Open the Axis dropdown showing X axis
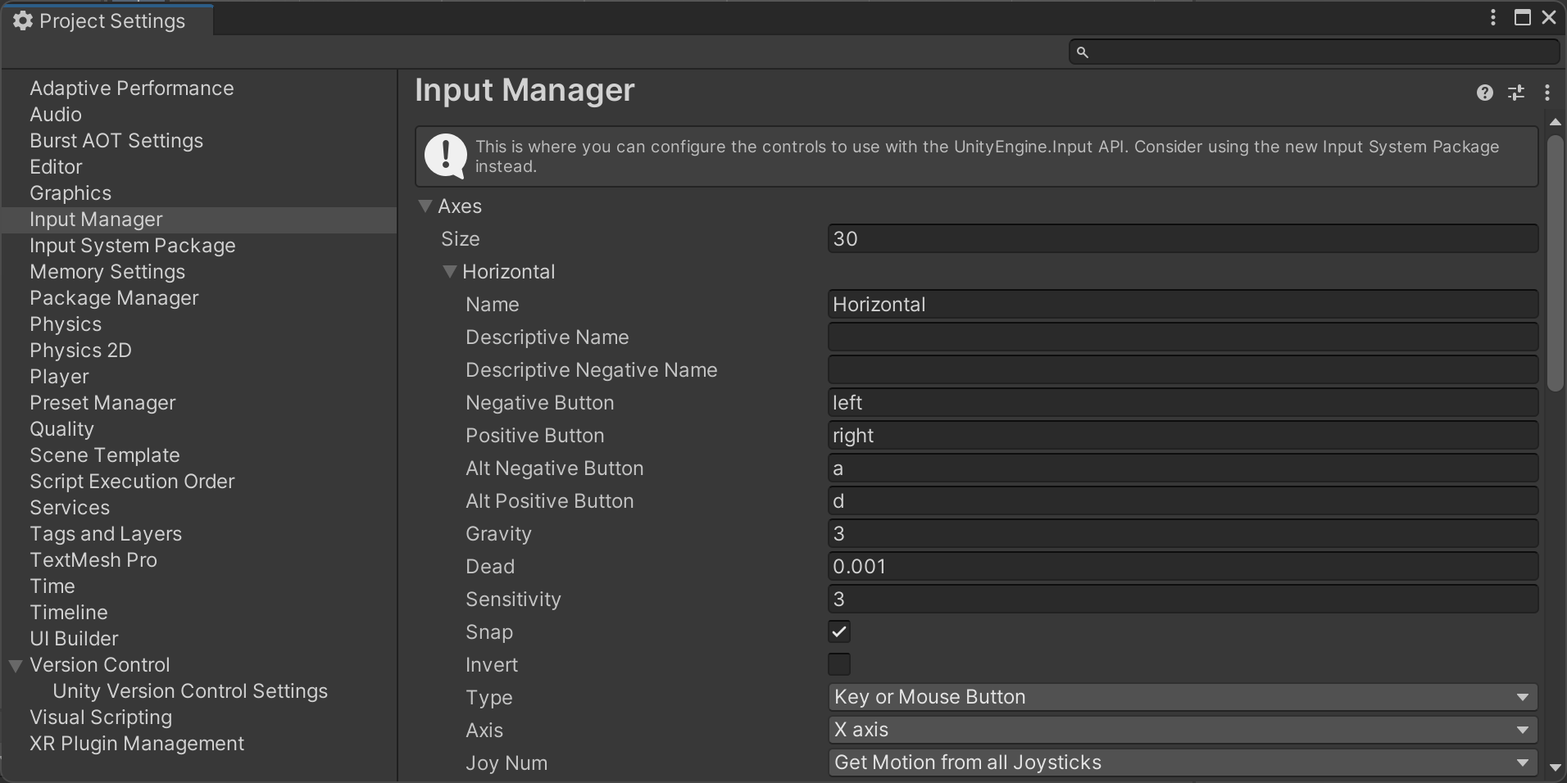 click(1183, 730)
